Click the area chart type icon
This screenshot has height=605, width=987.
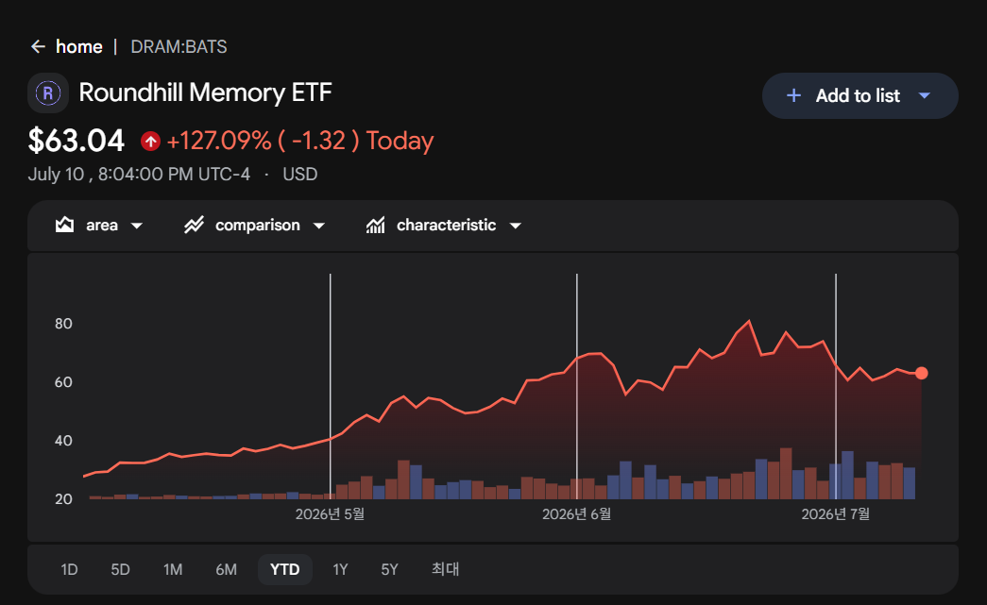(65, 226)
